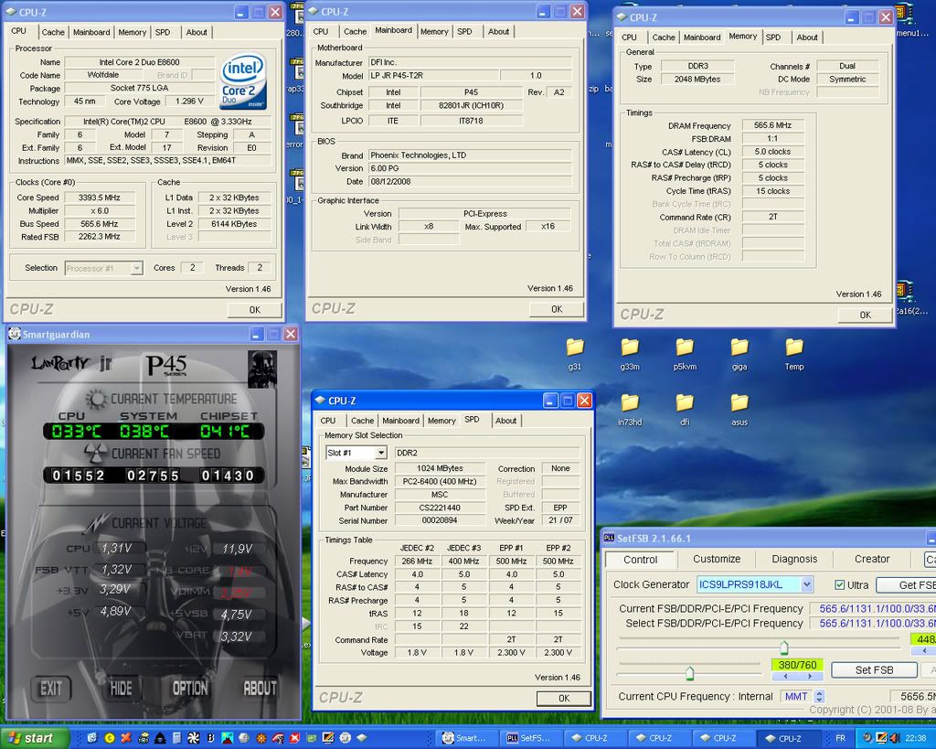The image size is (936, 749).
Task: Open the Temp folder on desktop
Action: (794, 348)
